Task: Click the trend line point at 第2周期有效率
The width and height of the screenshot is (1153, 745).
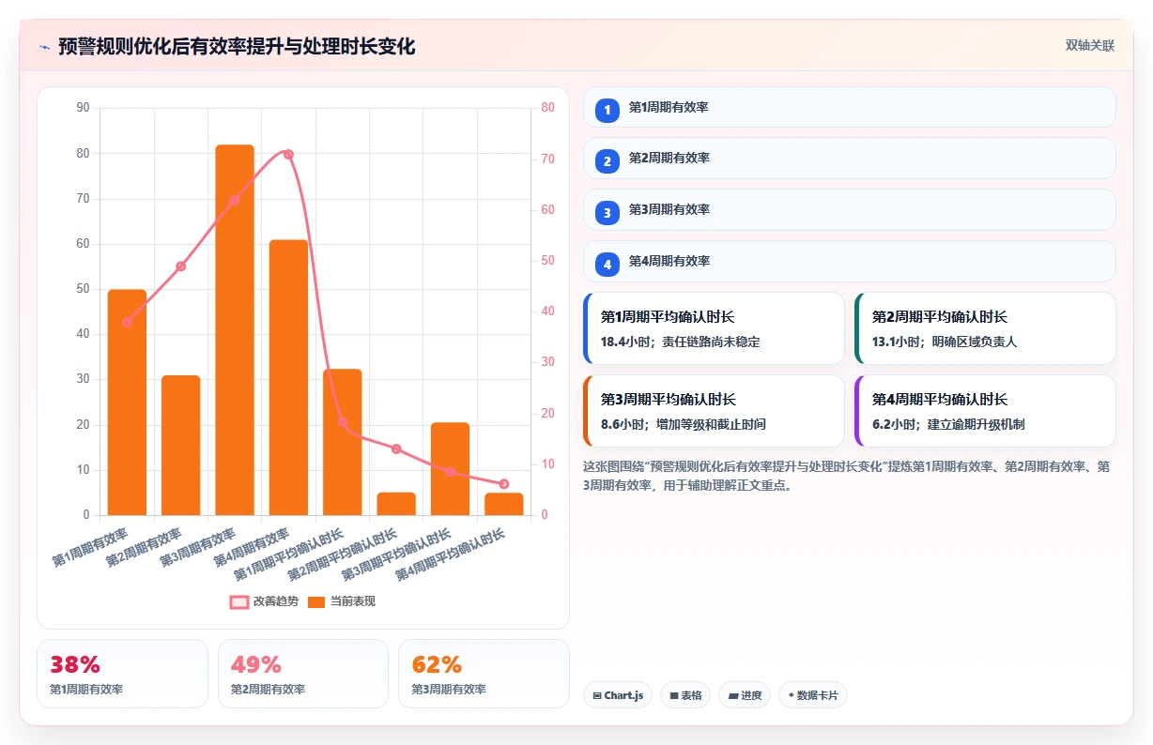Action: point(181,266)
